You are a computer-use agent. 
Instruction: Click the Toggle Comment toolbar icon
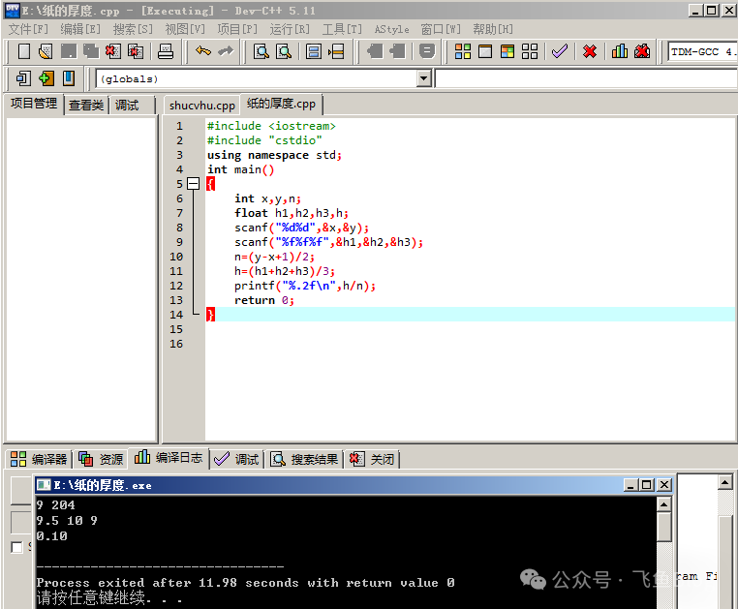pos(427,50)
